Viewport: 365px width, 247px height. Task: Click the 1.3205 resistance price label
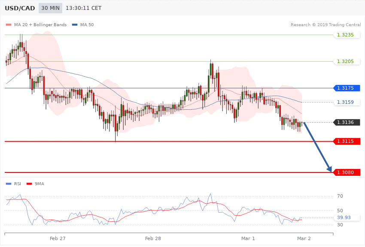point(347,61)
